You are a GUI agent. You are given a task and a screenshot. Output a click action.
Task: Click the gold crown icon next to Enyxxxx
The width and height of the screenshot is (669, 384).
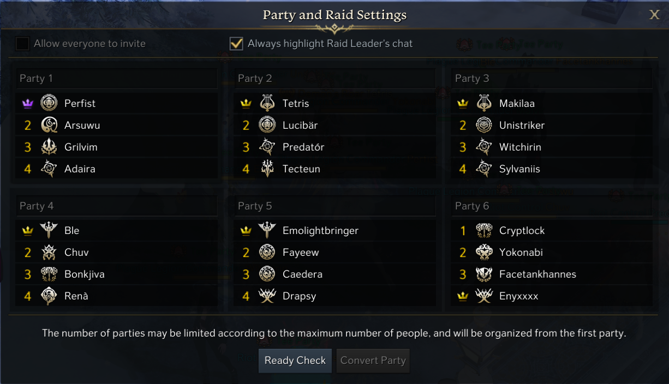pyautogui.click(x=463, y=296)
